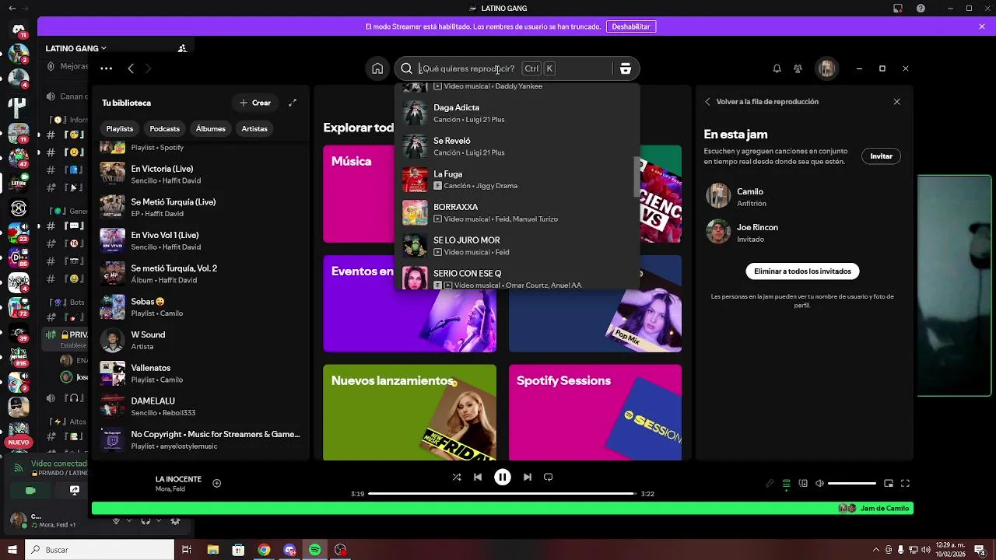Select BORRAXXA search result
This screenshot has width=996, height=560.
tap(517, 212)
